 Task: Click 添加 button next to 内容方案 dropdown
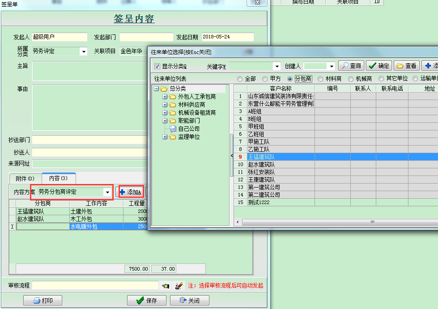[x=131, y=192]
